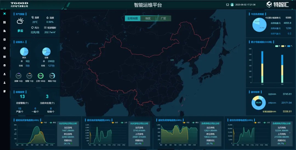Switch to the 地区 map tab
The image size is (296, 150).
coord(148,18)
